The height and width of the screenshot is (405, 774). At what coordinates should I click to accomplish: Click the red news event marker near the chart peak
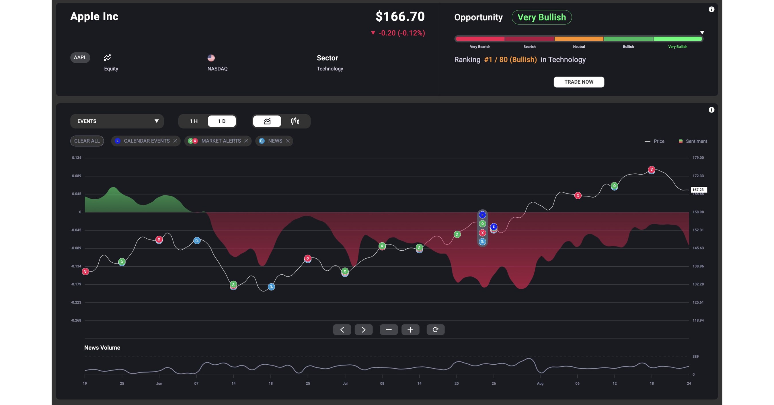[x=651, y=169]
